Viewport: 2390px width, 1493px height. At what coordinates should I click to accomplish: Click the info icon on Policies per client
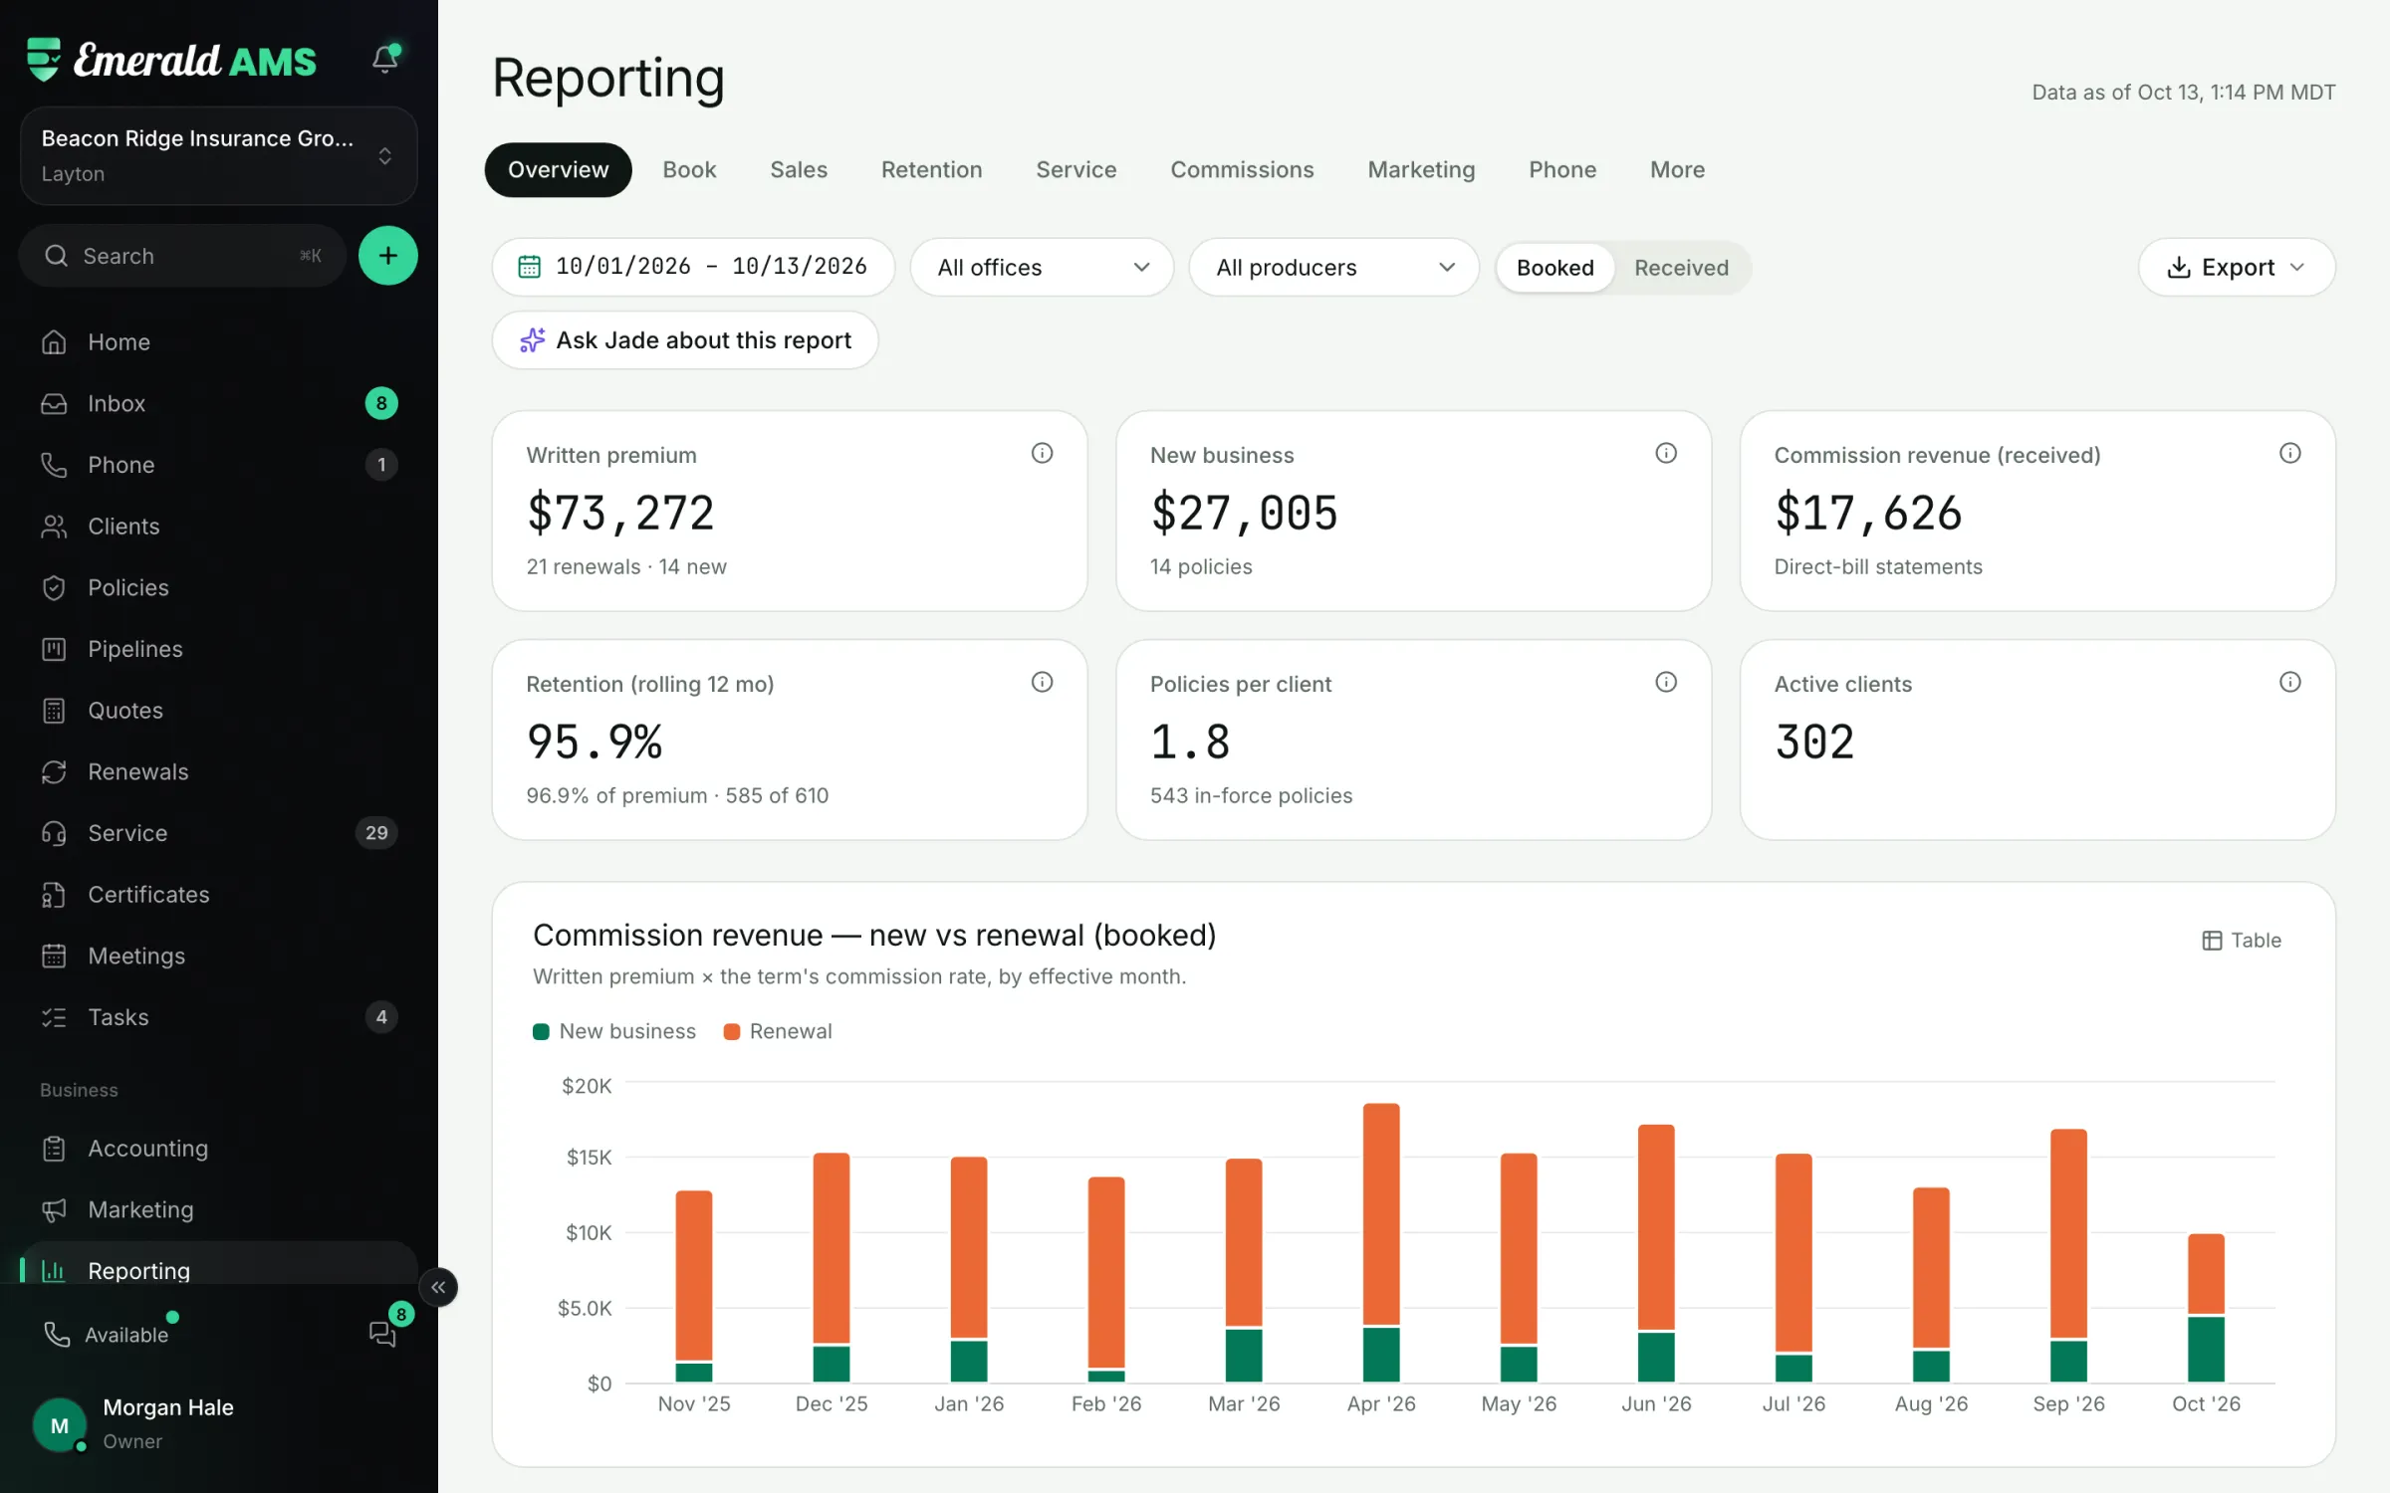pyautogui.click(x=1666, y=683)
